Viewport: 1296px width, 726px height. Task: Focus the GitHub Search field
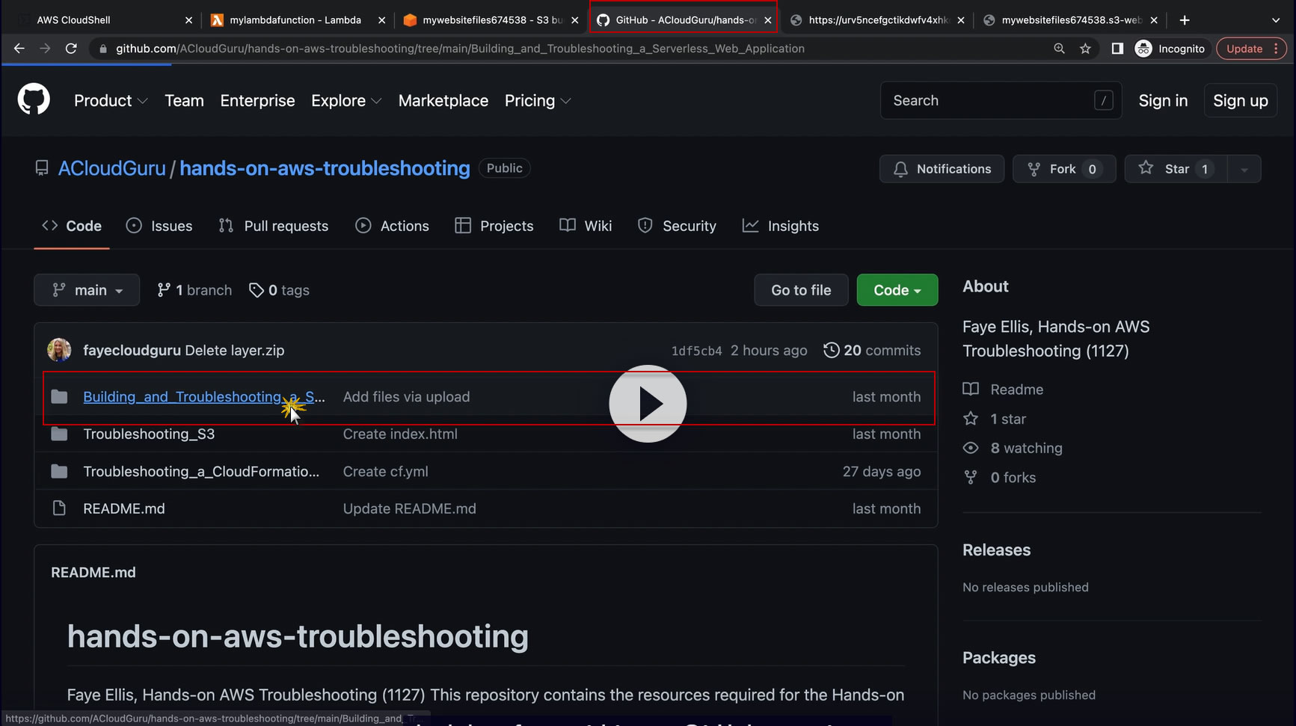(x=1001, y=100)
